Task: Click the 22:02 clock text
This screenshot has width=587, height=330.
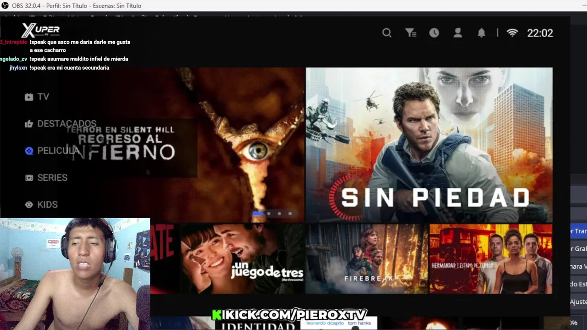Action: pyautogui.click(x=540, y=33)
